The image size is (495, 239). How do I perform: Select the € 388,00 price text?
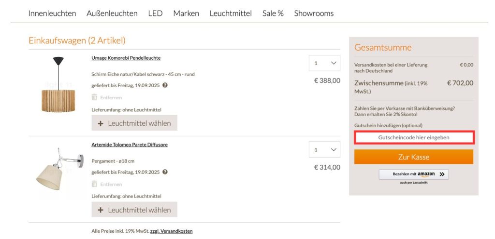pyautogui.click(x=327, y=80)
